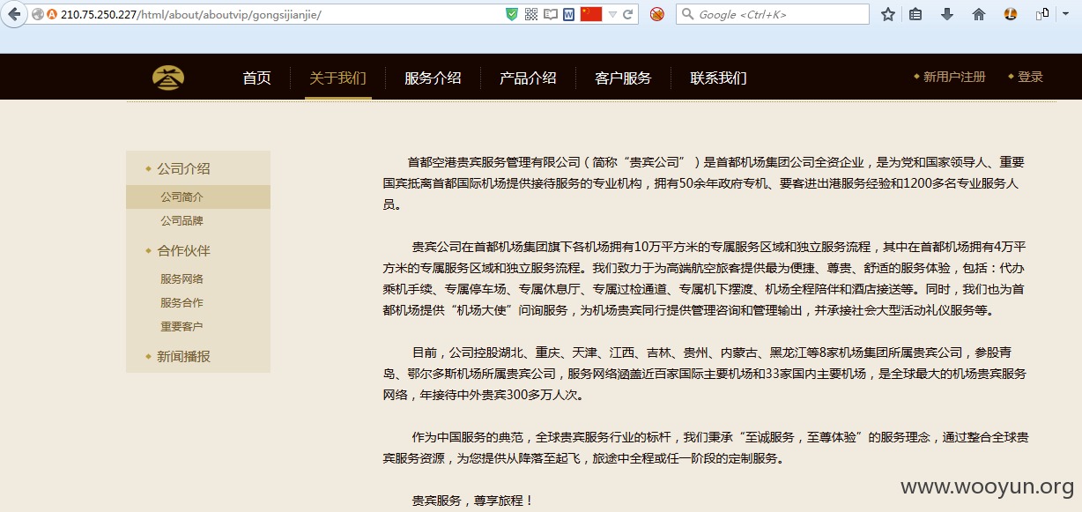Click the 登录 link
Viewport: 1082px width, 512px height.
click(1030, 77)
